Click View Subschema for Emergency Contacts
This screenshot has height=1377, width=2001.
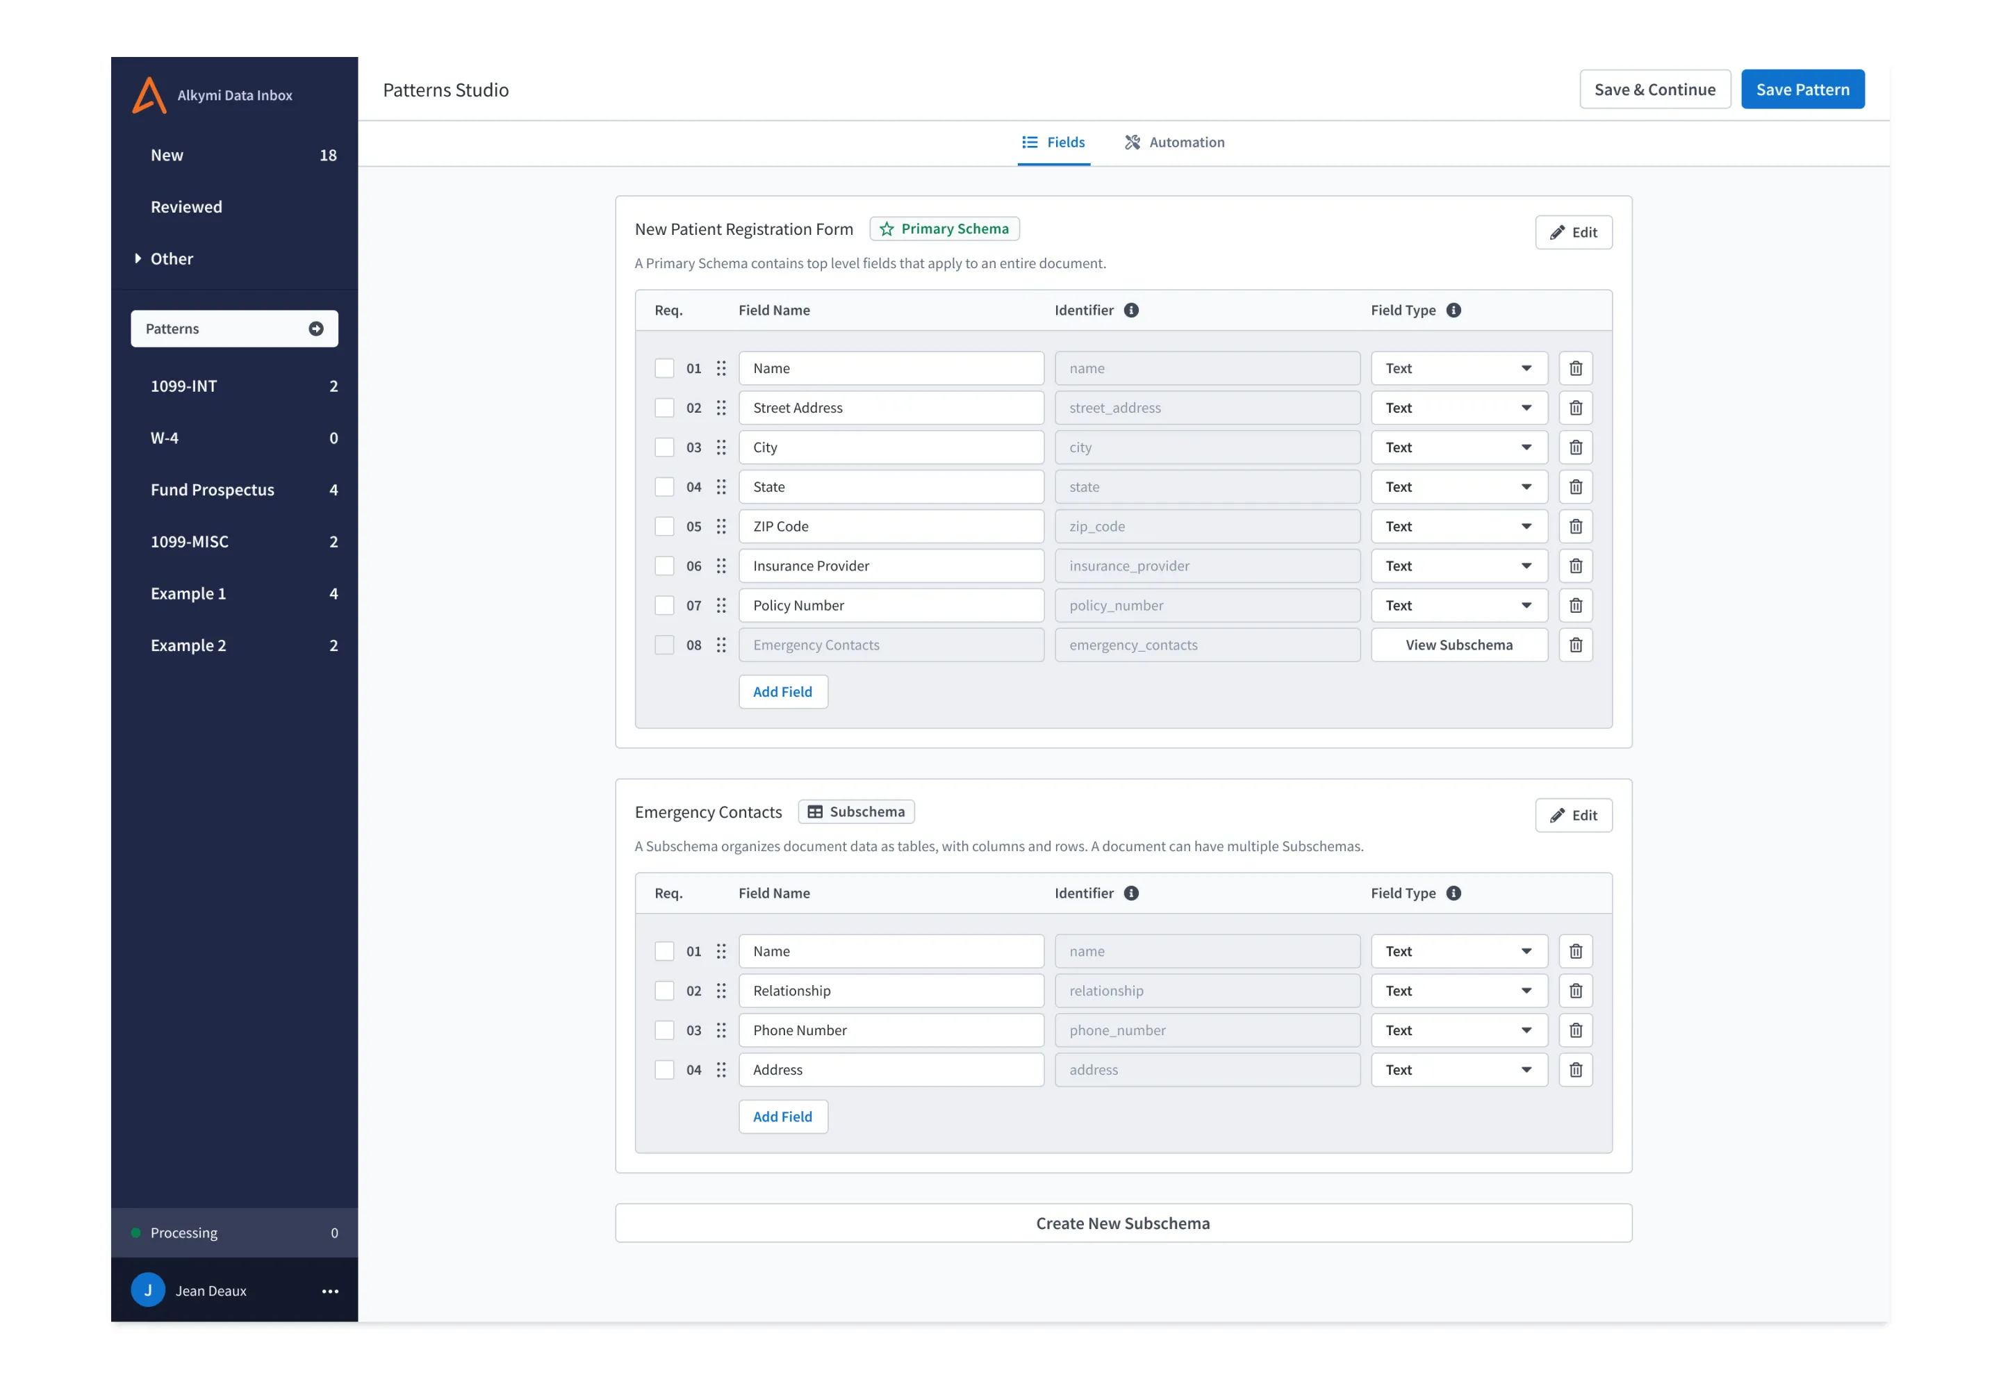point(1458,645)
